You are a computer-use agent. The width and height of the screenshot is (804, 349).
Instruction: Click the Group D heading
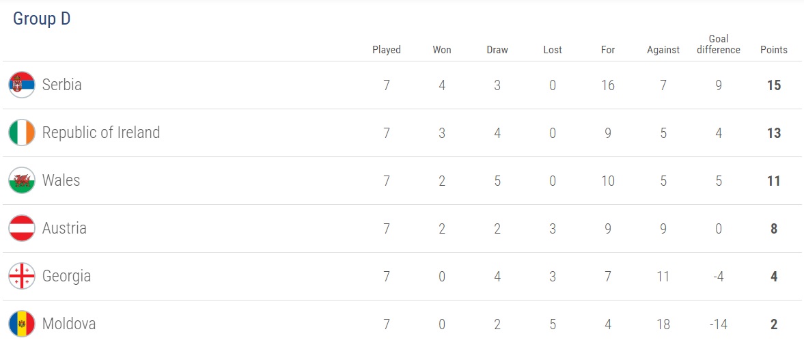pyautogui.click(x=42, y=19)
